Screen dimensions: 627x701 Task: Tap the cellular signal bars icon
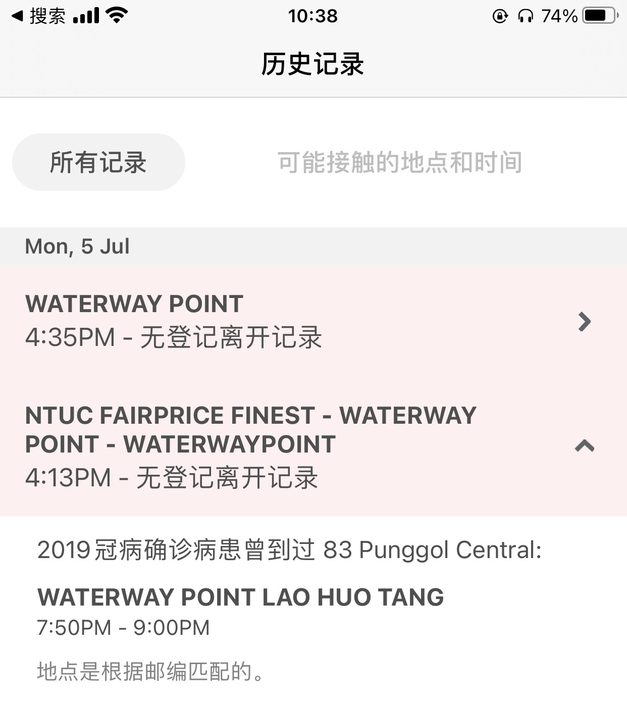pyautogui.click(x=86, y=16)
